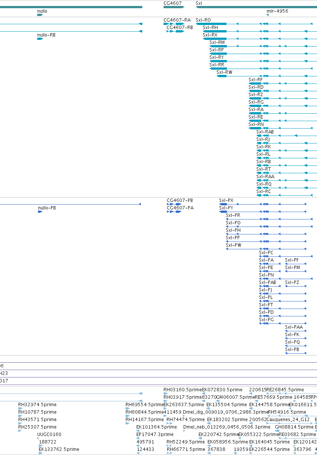Select transcript label Sxl-RAA
The image size is (317, 455).
point(265,177)
